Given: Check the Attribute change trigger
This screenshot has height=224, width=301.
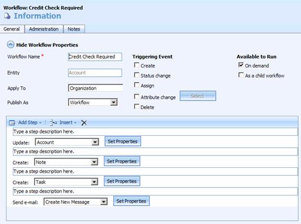Looking at the screenshot, I should point(136,96).
